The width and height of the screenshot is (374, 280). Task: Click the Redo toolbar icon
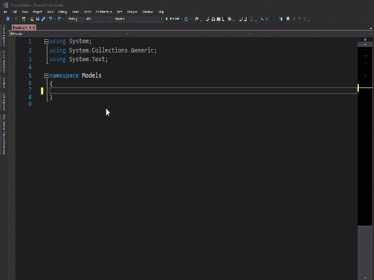[60, 19]
